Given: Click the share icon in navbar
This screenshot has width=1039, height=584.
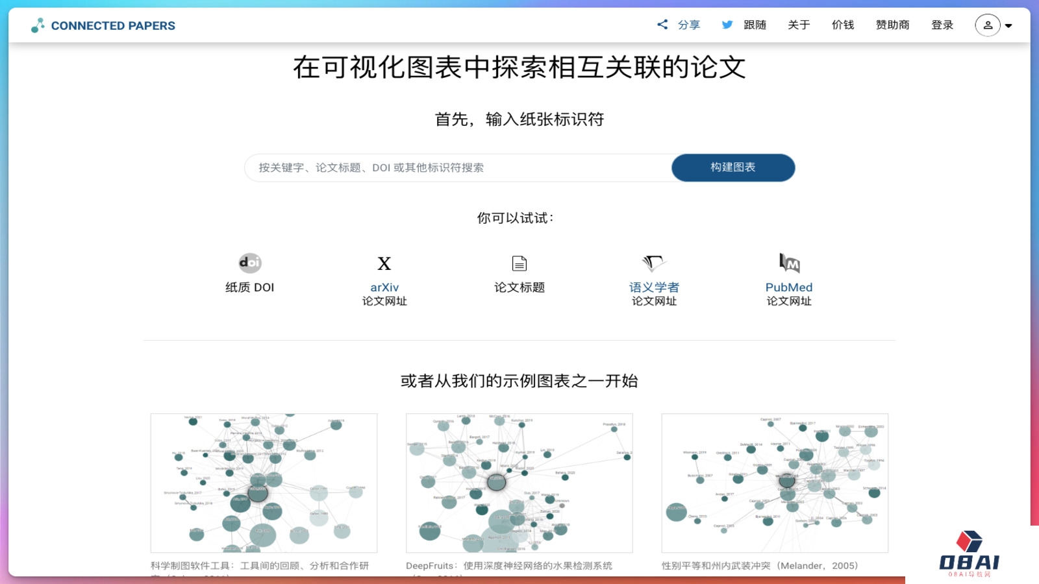Looking at the screenshot, I should tap(662, 25).
